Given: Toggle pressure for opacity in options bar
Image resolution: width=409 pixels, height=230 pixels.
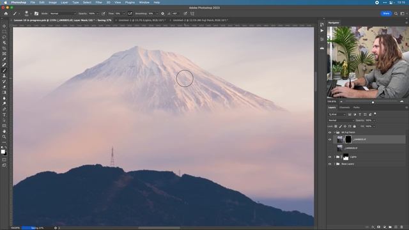Looking at the screenshot, I should point(104,13).
